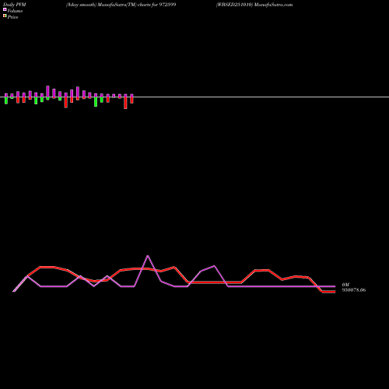Click the '(WBSED251010) MunafaSutra.com' header text
The height and width of the screenshot is (389, 389).
coord(254,5)
